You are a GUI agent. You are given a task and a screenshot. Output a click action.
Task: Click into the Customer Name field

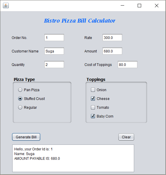click(54, 51)
